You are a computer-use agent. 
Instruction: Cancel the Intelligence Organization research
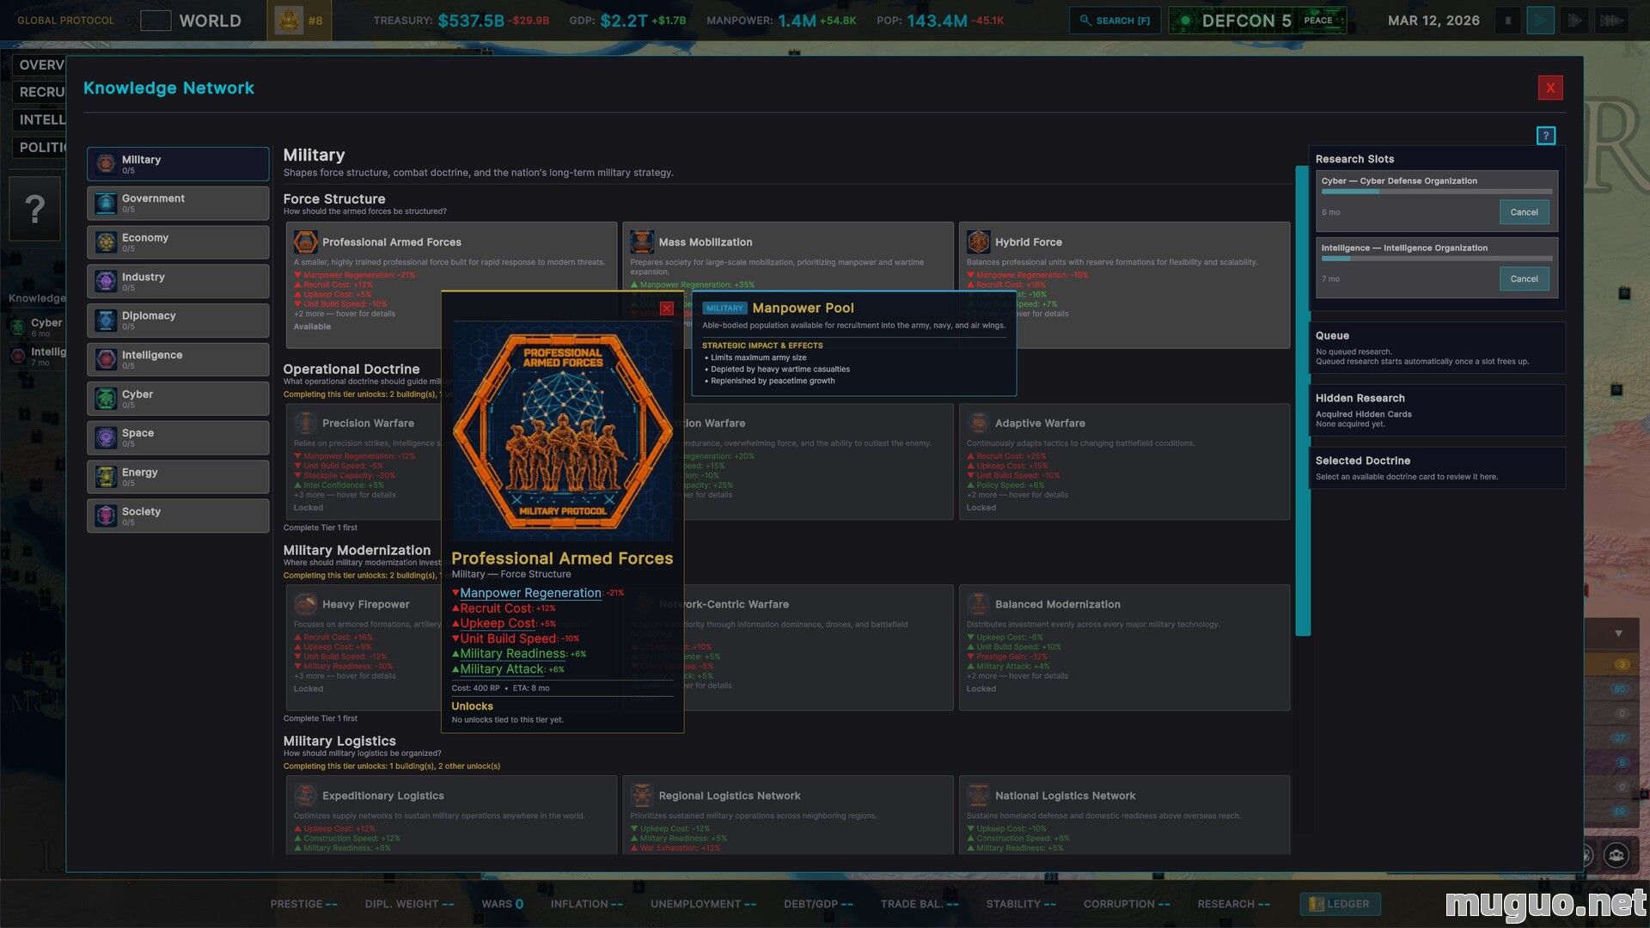click(1524, 279)
